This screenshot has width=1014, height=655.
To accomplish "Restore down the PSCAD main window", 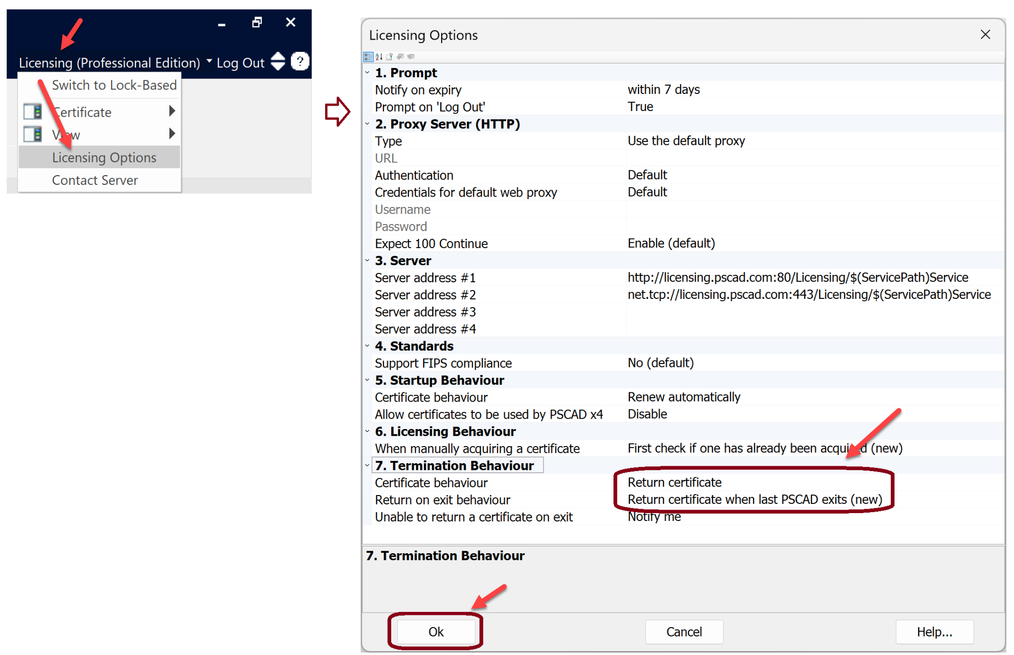I will (257, 23).
